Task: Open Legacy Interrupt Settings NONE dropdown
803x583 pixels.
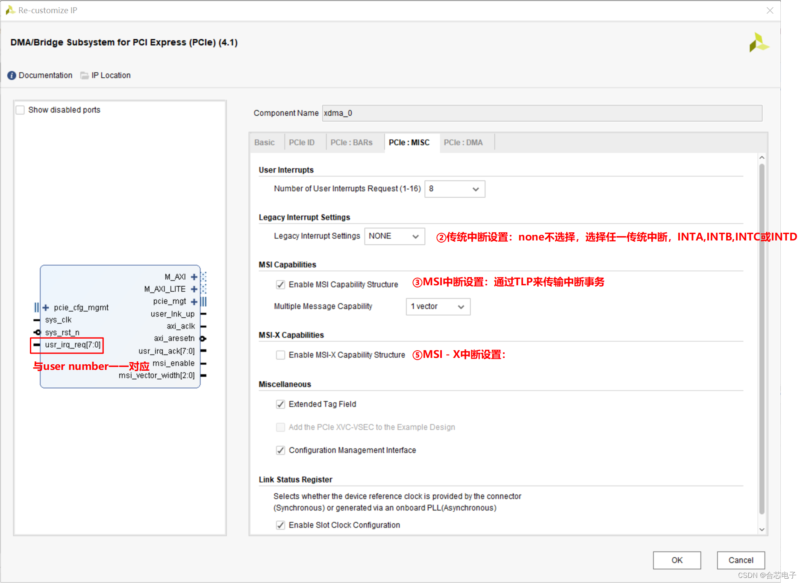Action: (394, 236)
